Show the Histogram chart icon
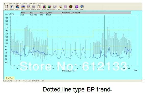The image size is (147, 94). click(x=44, y=8)
